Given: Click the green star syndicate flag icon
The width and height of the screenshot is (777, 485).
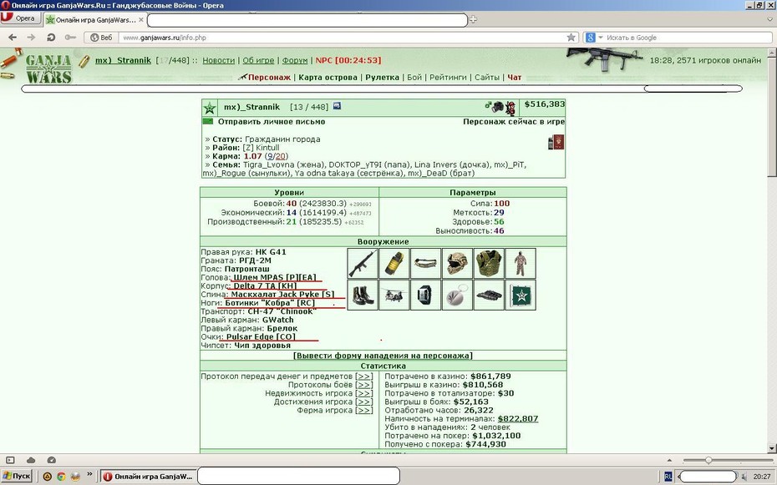Looking at the screenshot, I should click(x=521, y=295).
